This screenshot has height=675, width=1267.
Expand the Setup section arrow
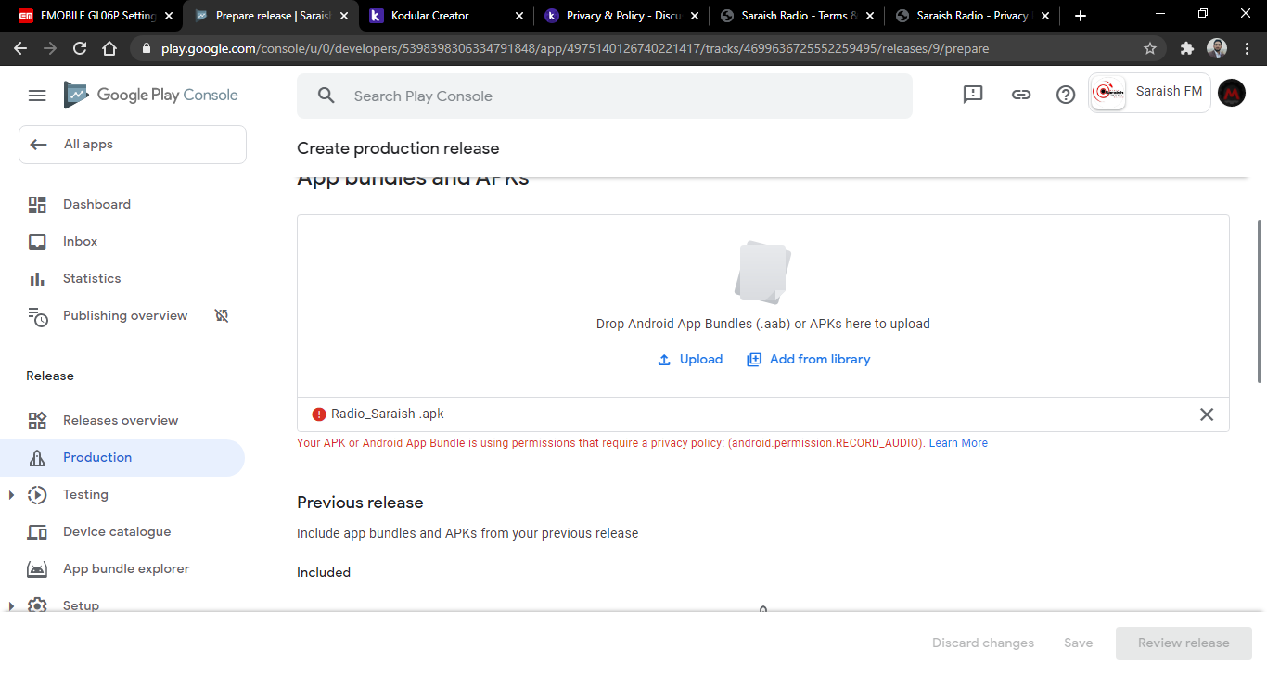click(11, 606)
